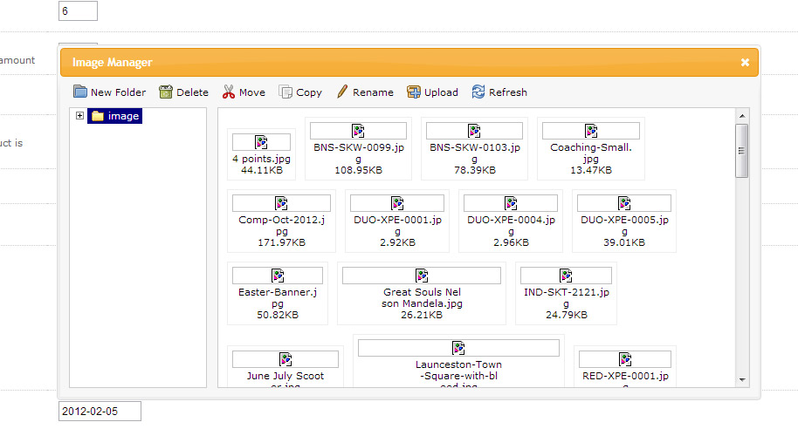Viewport: 798px width, 429px height.
Task: Click the New Folder icon
Action: (x=80, y=92)
